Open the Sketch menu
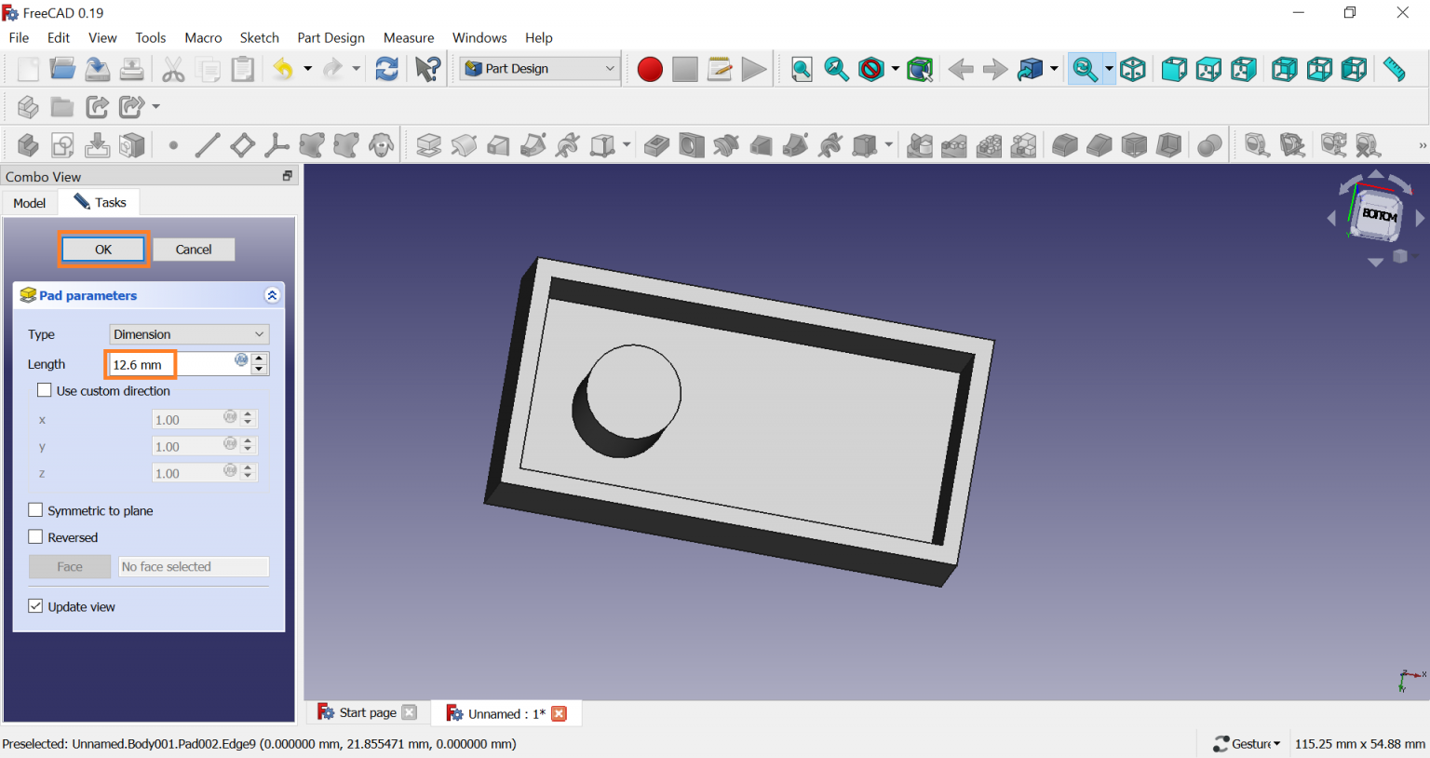The width and height of the screenshot is (1430, 758). pos(259,37)
